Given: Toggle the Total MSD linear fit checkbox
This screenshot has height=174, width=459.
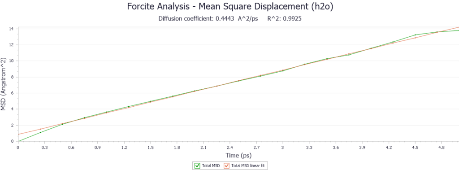Looking at the screenshot, I should [x=226, y=166].
